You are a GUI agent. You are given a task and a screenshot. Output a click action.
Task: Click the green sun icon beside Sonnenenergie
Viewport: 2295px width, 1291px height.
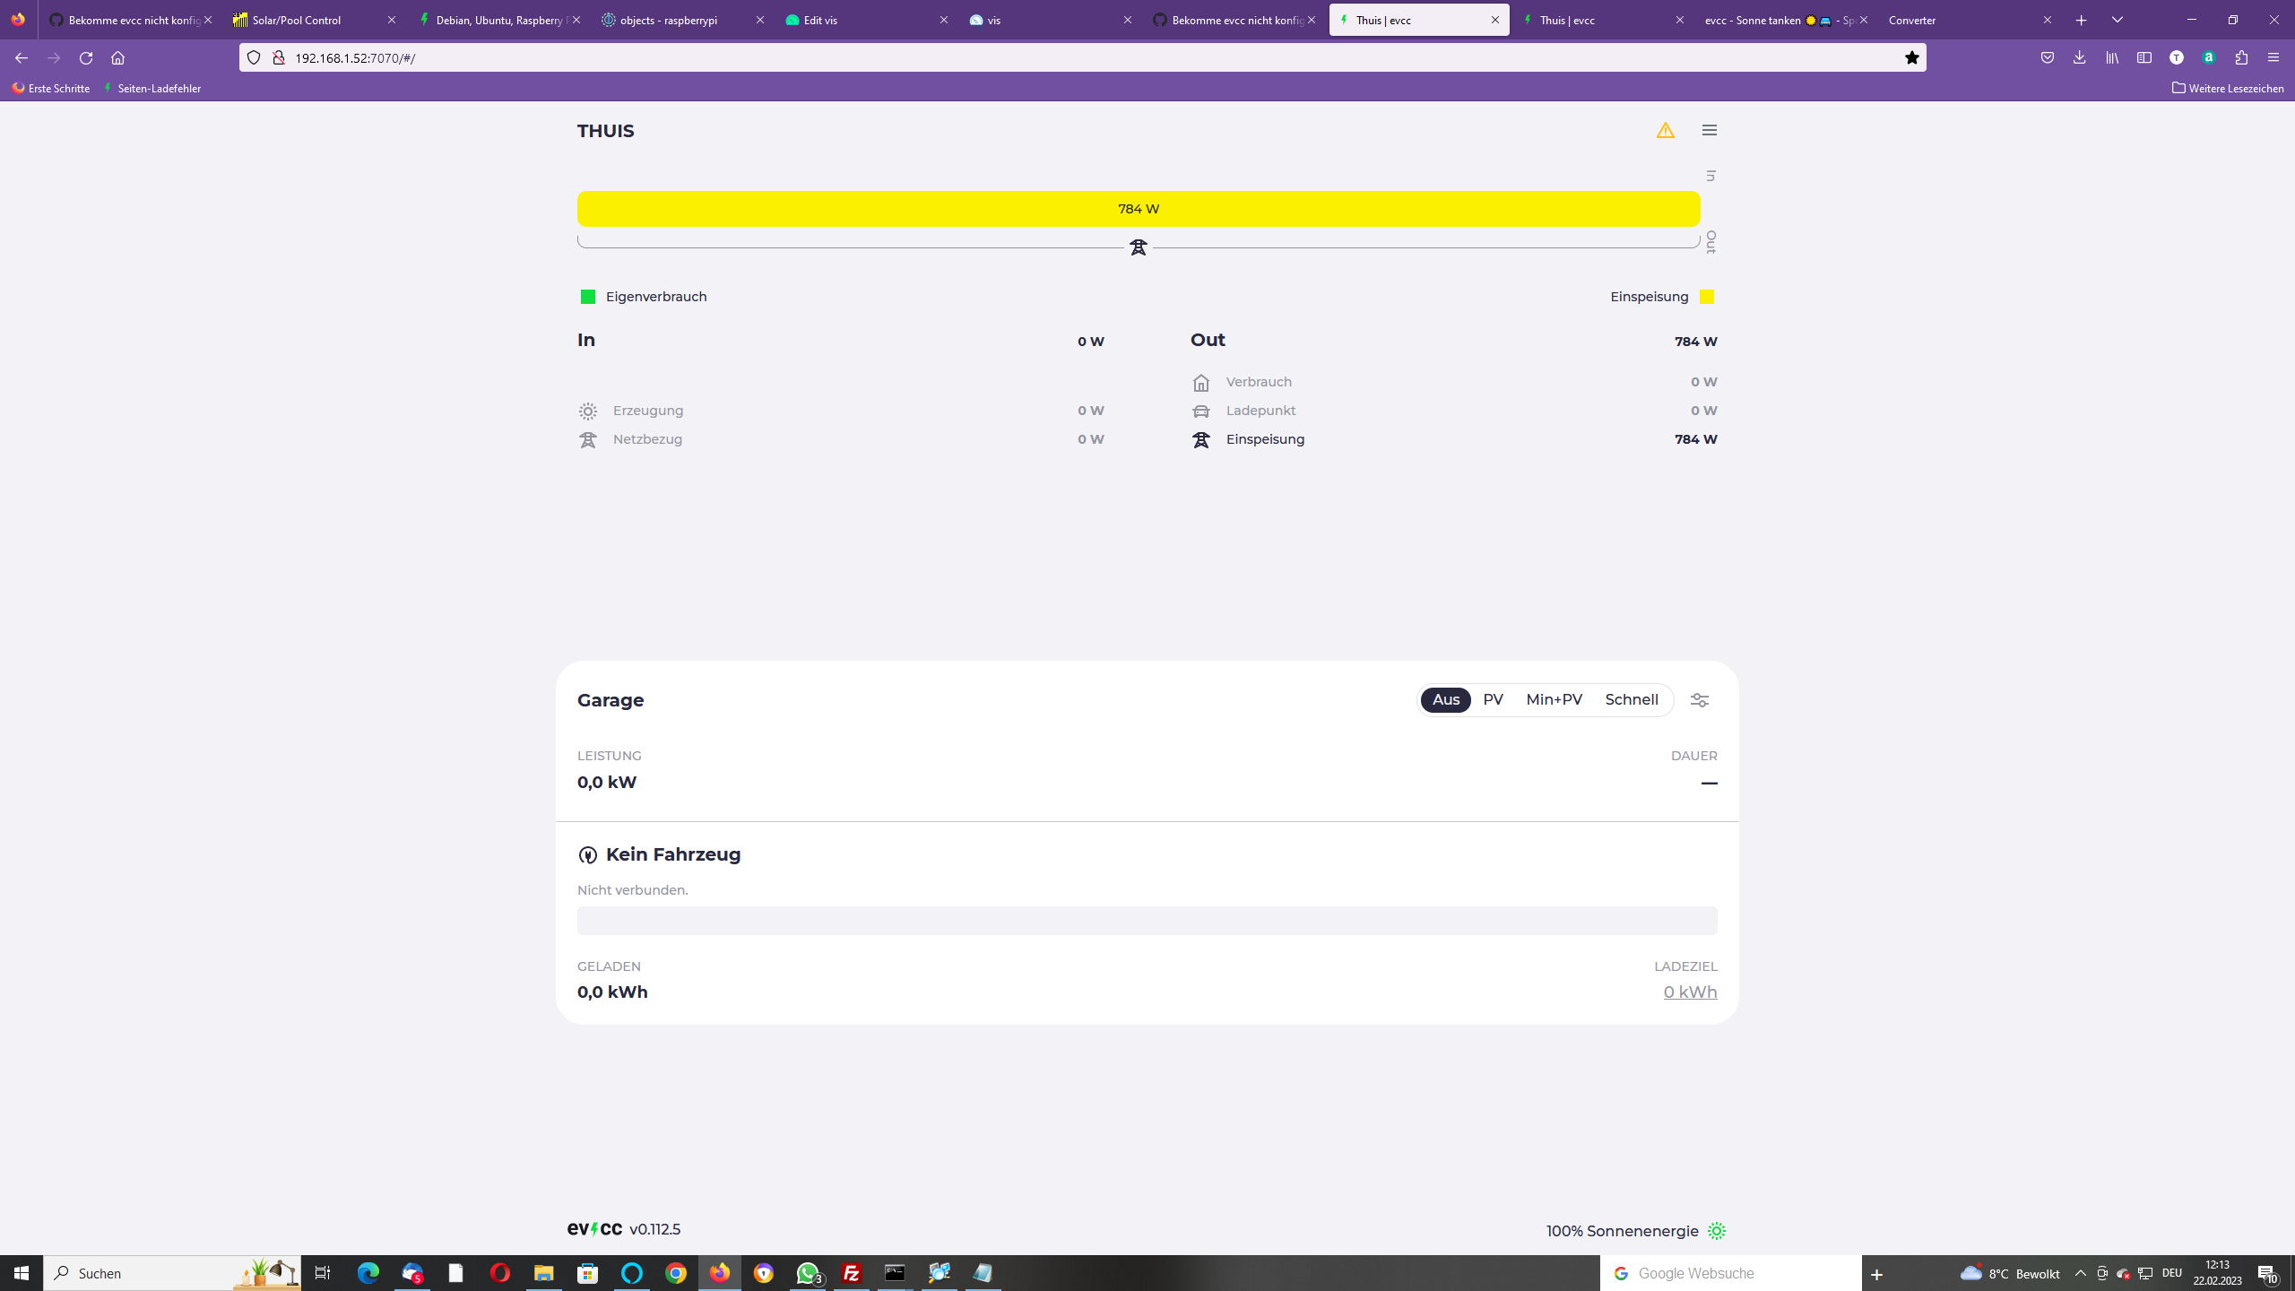tap(1716, 1231)
